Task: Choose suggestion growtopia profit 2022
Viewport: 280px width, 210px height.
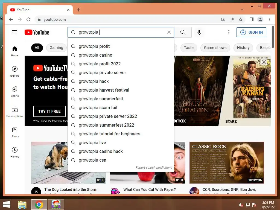Action: coord(121,64)
